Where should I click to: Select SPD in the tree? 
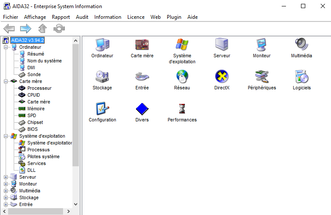click(x=32, y=115)
